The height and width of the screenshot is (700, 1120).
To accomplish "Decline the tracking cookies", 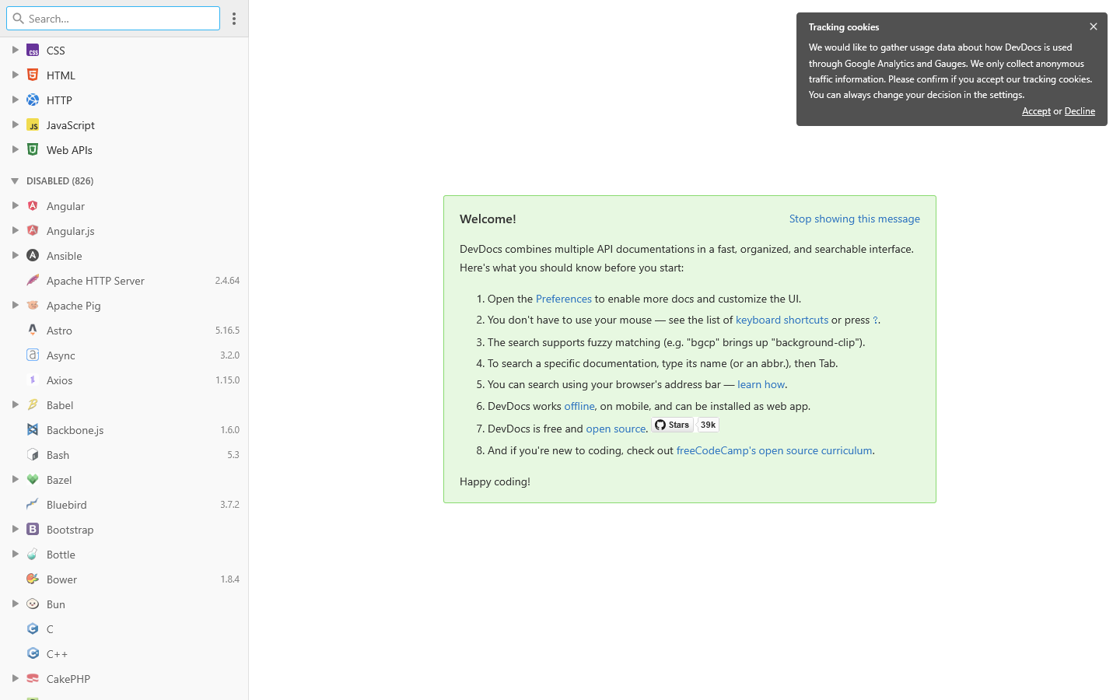I will tap(1080, 111).
